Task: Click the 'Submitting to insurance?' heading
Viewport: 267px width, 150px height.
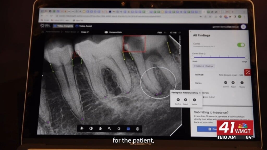Action: [x=211, y=113]
